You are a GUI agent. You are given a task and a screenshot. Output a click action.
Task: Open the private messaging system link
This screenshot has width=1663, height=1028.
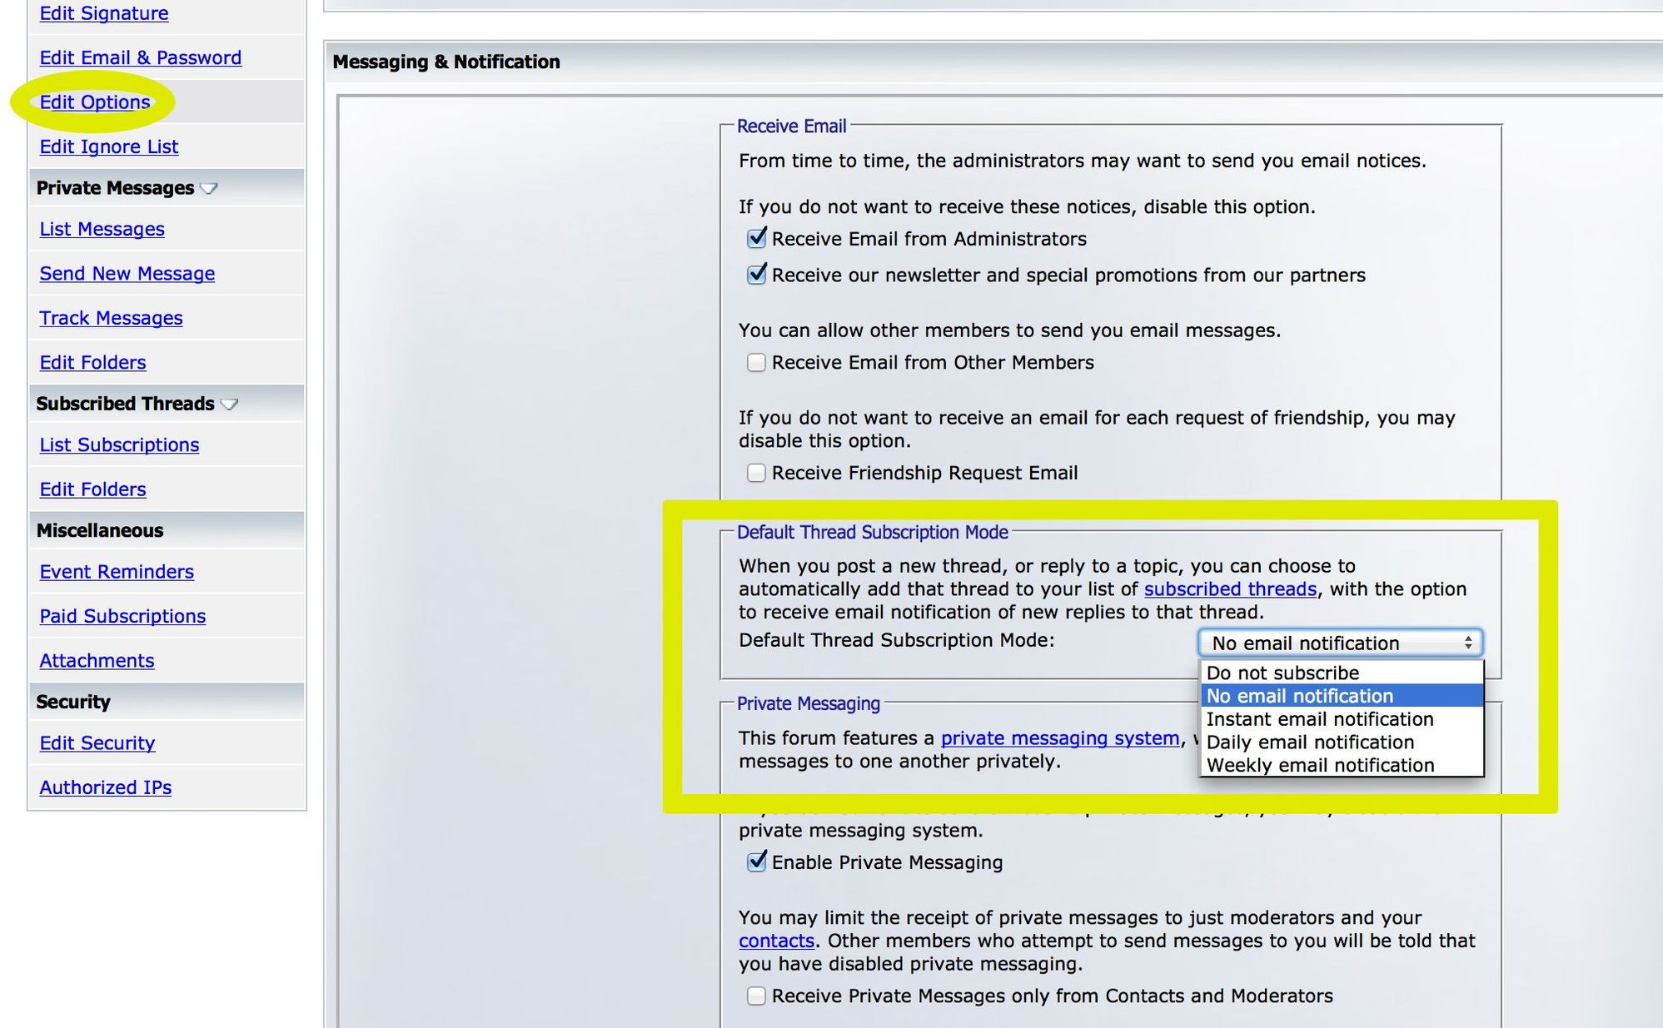tap(1059, 738)
